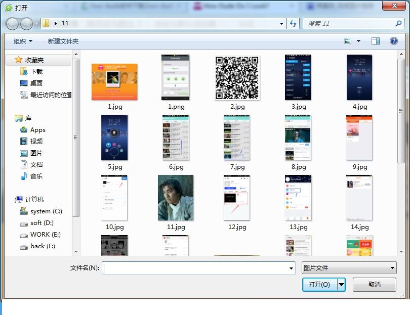Open help with the question mark icon

point(393,41)
